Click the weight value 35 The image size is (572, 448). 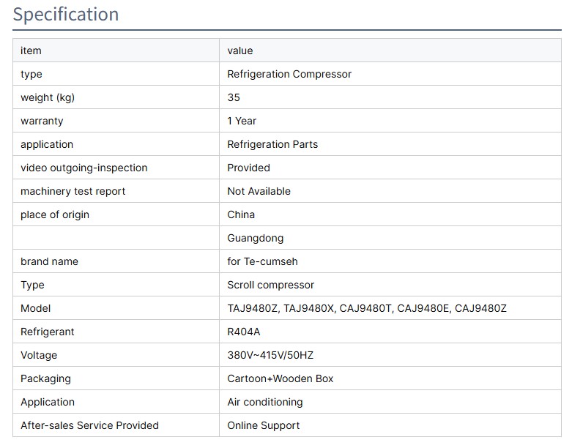(234, 97)
